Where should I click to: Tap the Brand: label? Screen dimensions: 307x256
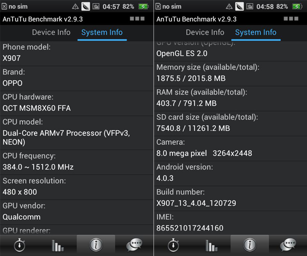coord(14,72)
